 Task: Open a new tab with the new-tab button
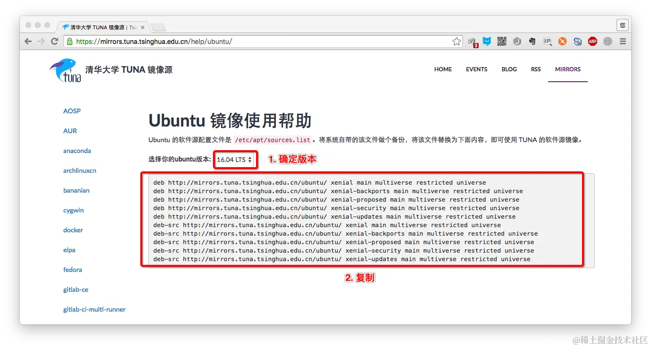(158, 27)
